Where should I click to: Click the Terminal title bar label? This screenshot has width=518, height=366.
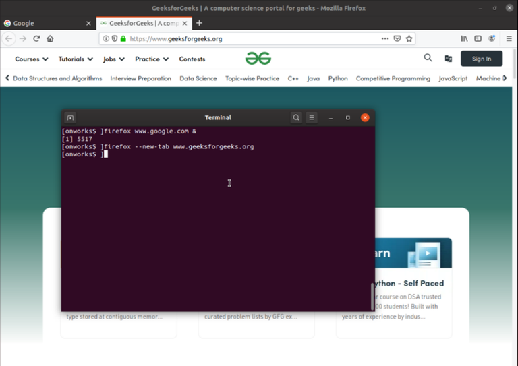(218, 117)
